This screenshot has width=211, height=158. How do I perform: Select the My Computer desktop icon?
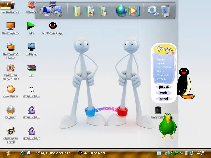coord(10,28)
